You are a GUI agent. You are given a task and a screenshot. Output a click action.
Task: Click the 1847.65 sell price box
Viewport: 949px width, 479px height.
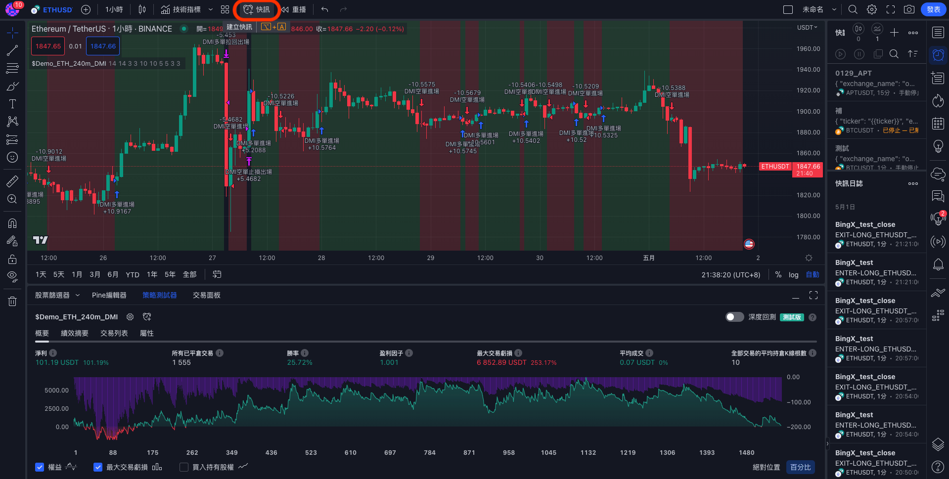tap(48, 46)
